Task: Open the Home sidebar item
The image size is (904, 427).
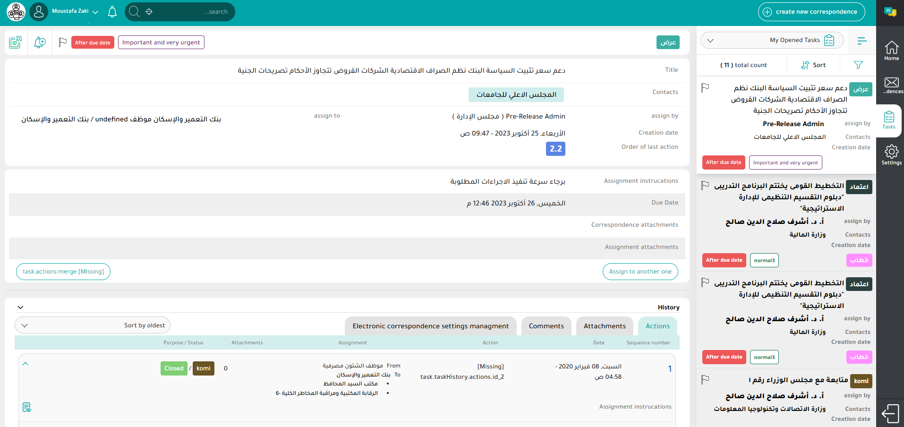Action: 891,51
